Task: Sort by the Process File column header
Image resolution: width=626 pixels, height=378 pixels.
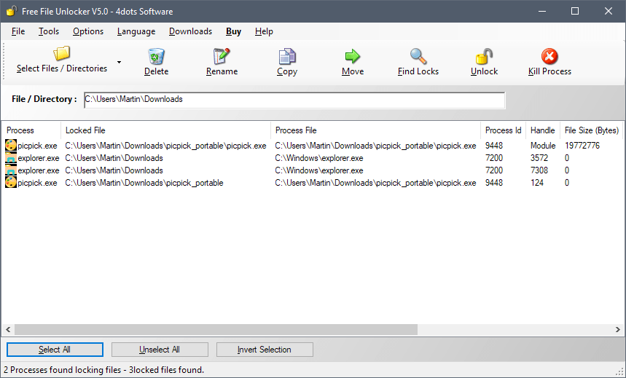Action: coord(376,130)
